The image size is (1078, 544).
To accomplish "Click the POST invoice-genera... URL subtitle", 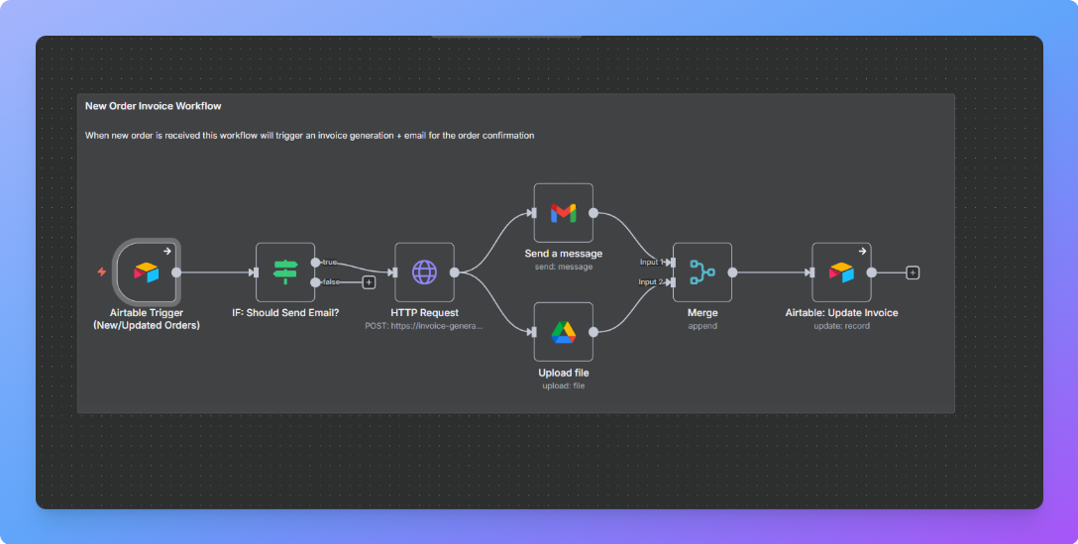I will click(424, 326).
